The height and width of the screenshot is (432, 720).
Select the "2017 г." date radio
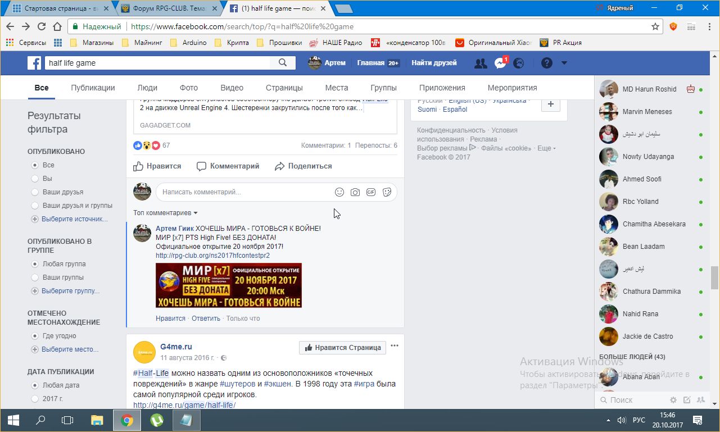pyautogui.click(x=35, y=399)
